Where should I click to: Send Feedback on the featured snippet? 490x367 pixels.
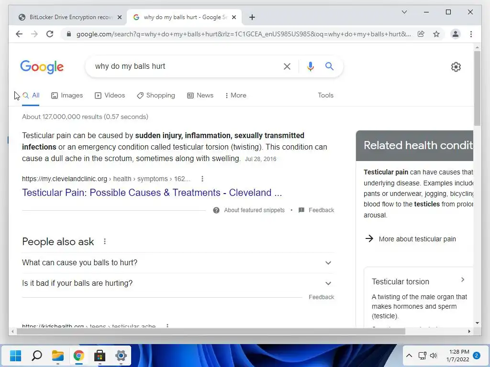(x=321, y=210)
